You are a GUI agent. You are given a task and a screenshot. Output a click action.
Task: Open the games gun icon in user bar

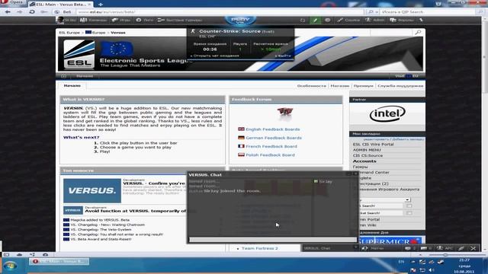coord(115,20)
